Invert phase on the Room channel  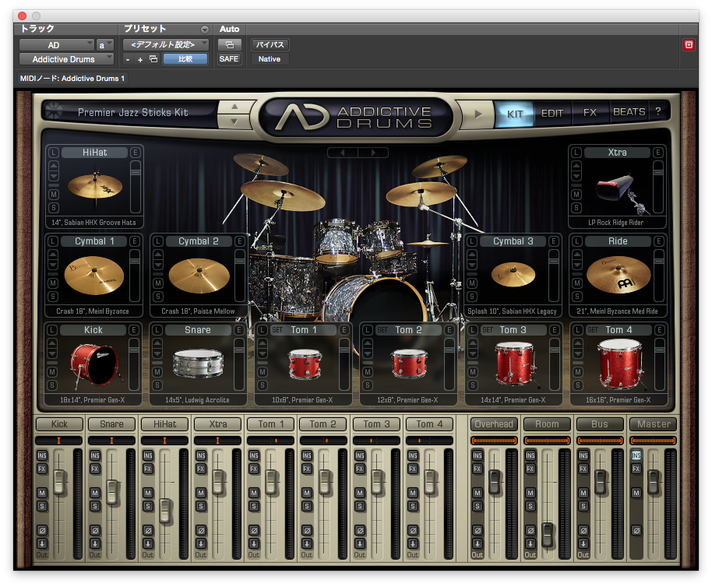click(530, 530)
